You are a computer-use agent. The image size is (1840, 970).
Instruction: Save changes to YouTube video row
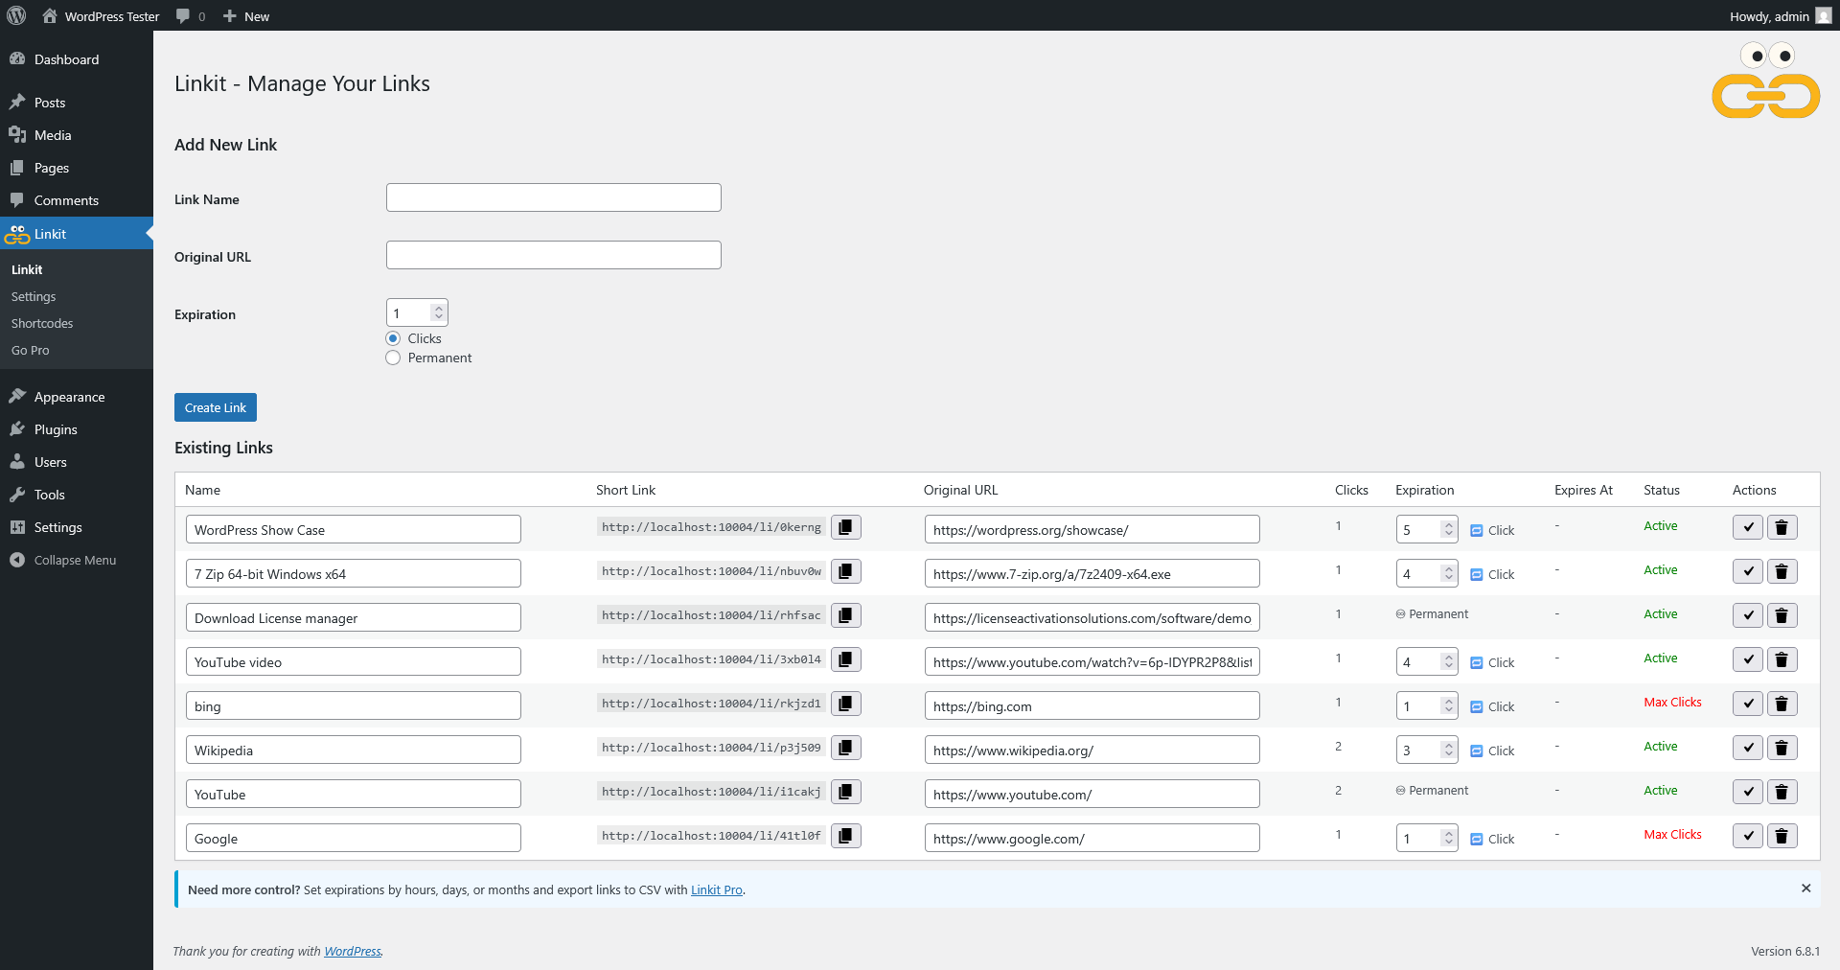[x=1747, y=660]
